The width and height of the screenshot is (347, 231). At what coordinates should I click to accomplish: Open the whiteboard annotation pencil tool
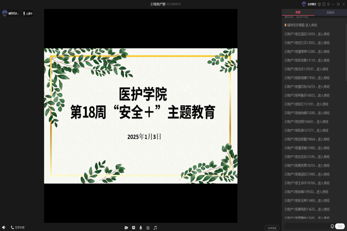point(148,227)
